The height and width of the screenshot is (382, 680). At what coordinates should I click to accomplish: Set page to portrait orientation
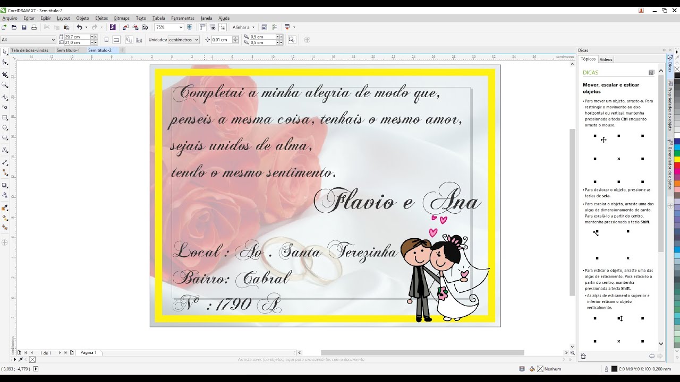pos(106,40)
